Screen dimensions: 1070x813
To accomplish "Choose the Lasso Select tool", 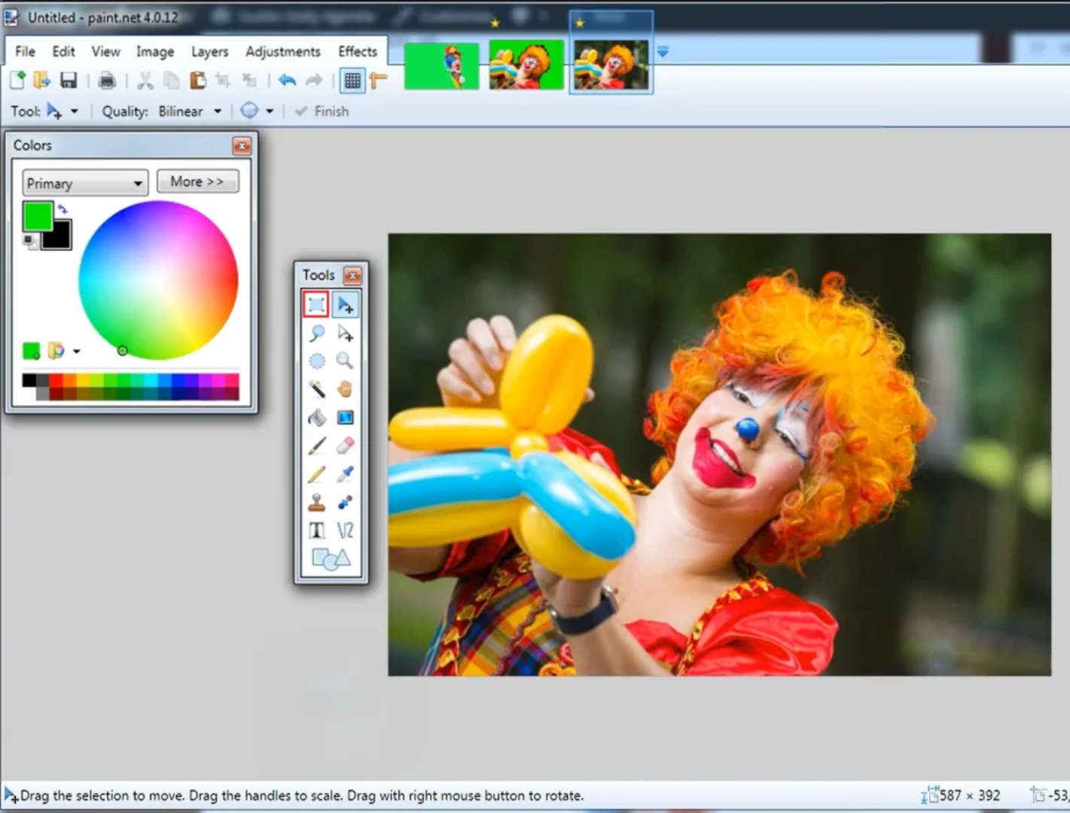I will click(316, 333).
